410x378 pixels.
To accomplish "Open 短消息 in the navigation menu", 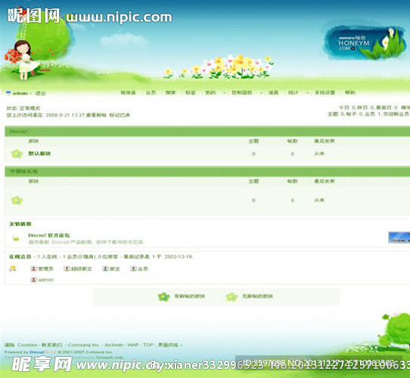I will pyautogui.click(x=128, y=92).
